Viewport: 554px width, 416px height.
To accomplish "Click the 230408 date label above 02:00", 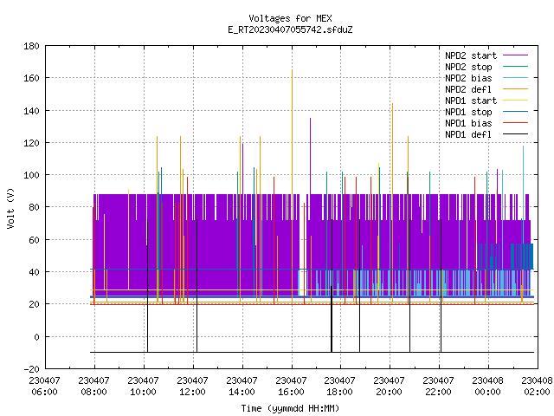I will 537,380.
